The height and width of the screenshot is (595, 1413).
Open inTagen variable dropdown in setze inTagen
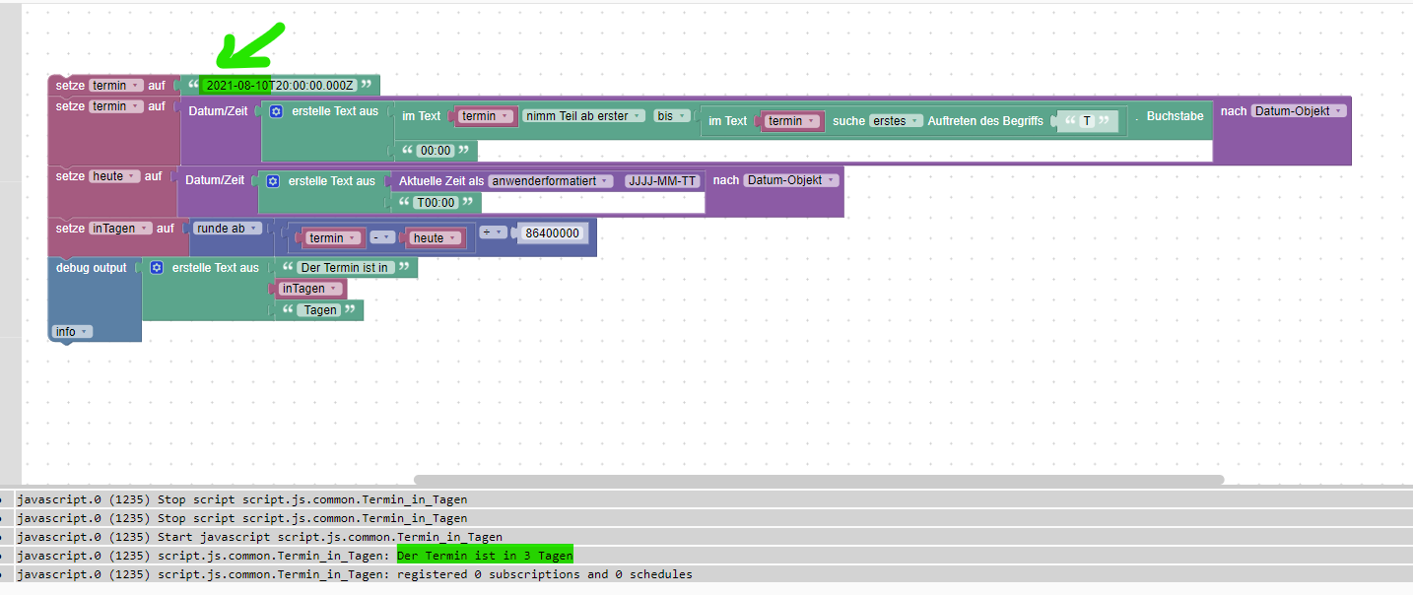120,229
